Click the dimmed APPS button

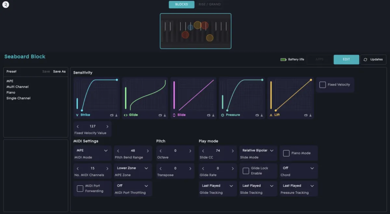(319, 59)
